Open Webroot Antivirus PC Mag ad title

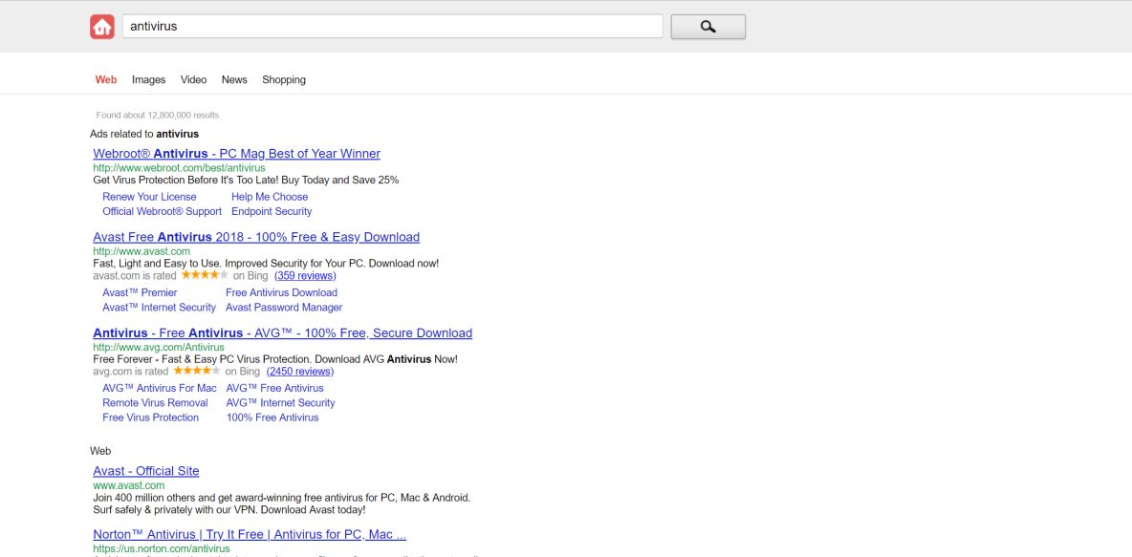pyautogui.click(x=237, y=154)
